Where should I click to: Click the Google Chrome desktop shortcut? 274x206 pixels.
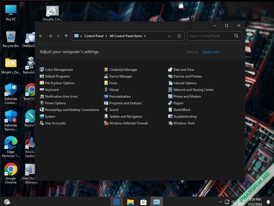[x=11, y=173]
